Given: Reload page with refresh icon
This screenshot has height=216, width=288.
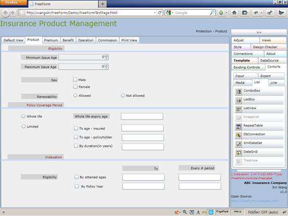Looking at the screenshot, I should (160, 12).
